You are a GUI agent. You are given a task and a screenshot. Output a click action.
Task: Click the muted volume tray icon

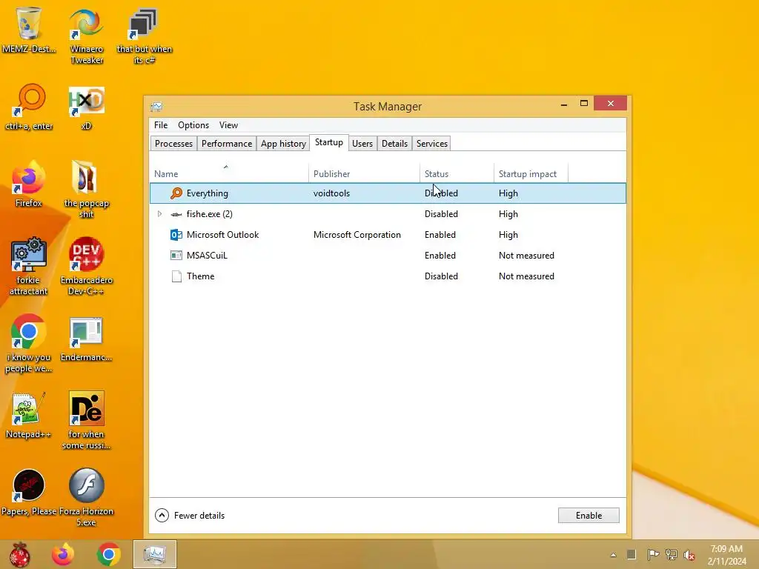click(689, 555)
